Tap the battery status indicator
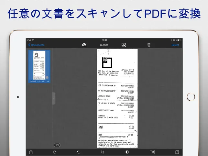Screen dimensions: 208x156 (179, 40)
